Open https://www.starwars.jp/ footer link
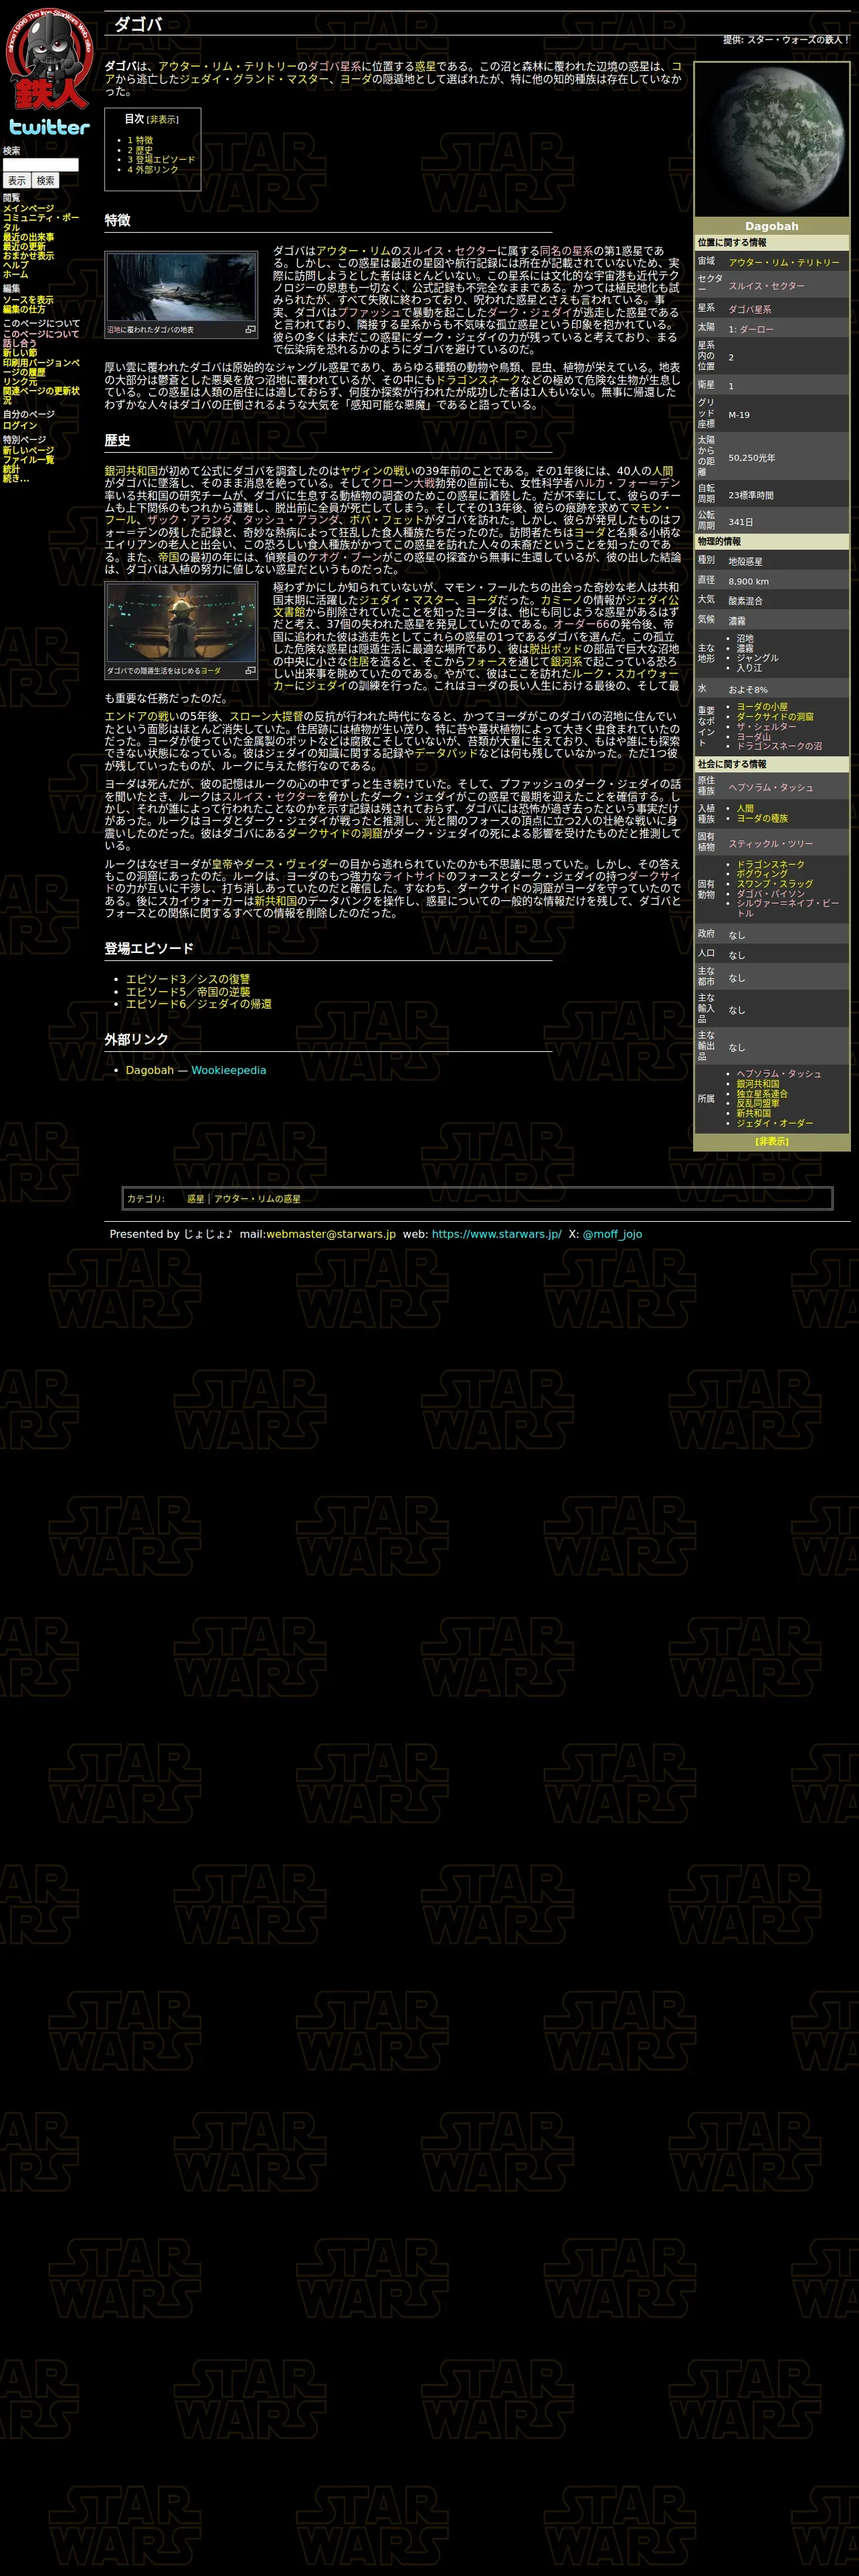 point(496,1234)
